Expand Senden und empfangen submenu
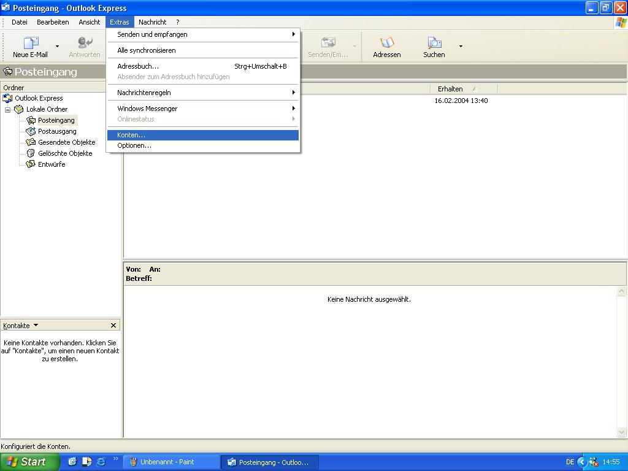628x471 pixels. (203, 34)
